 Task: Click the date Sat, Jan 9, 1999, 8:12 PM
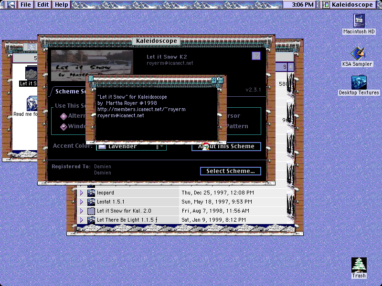coord(213,220)
